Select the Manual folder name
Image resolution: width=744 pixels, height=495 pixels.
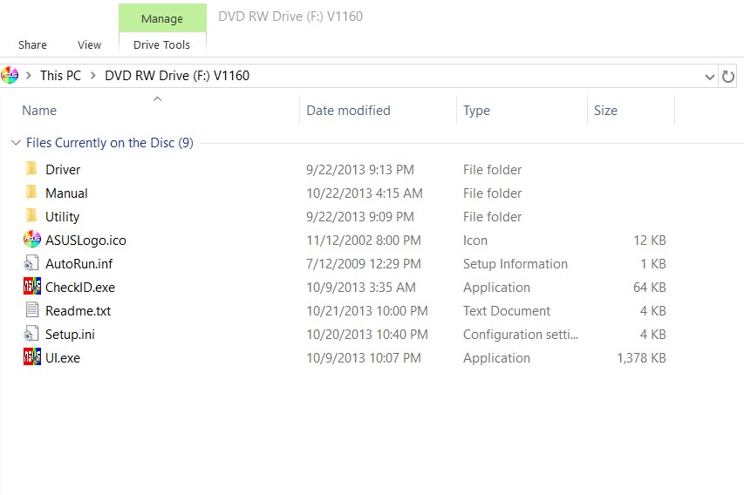tap(66, 193)
